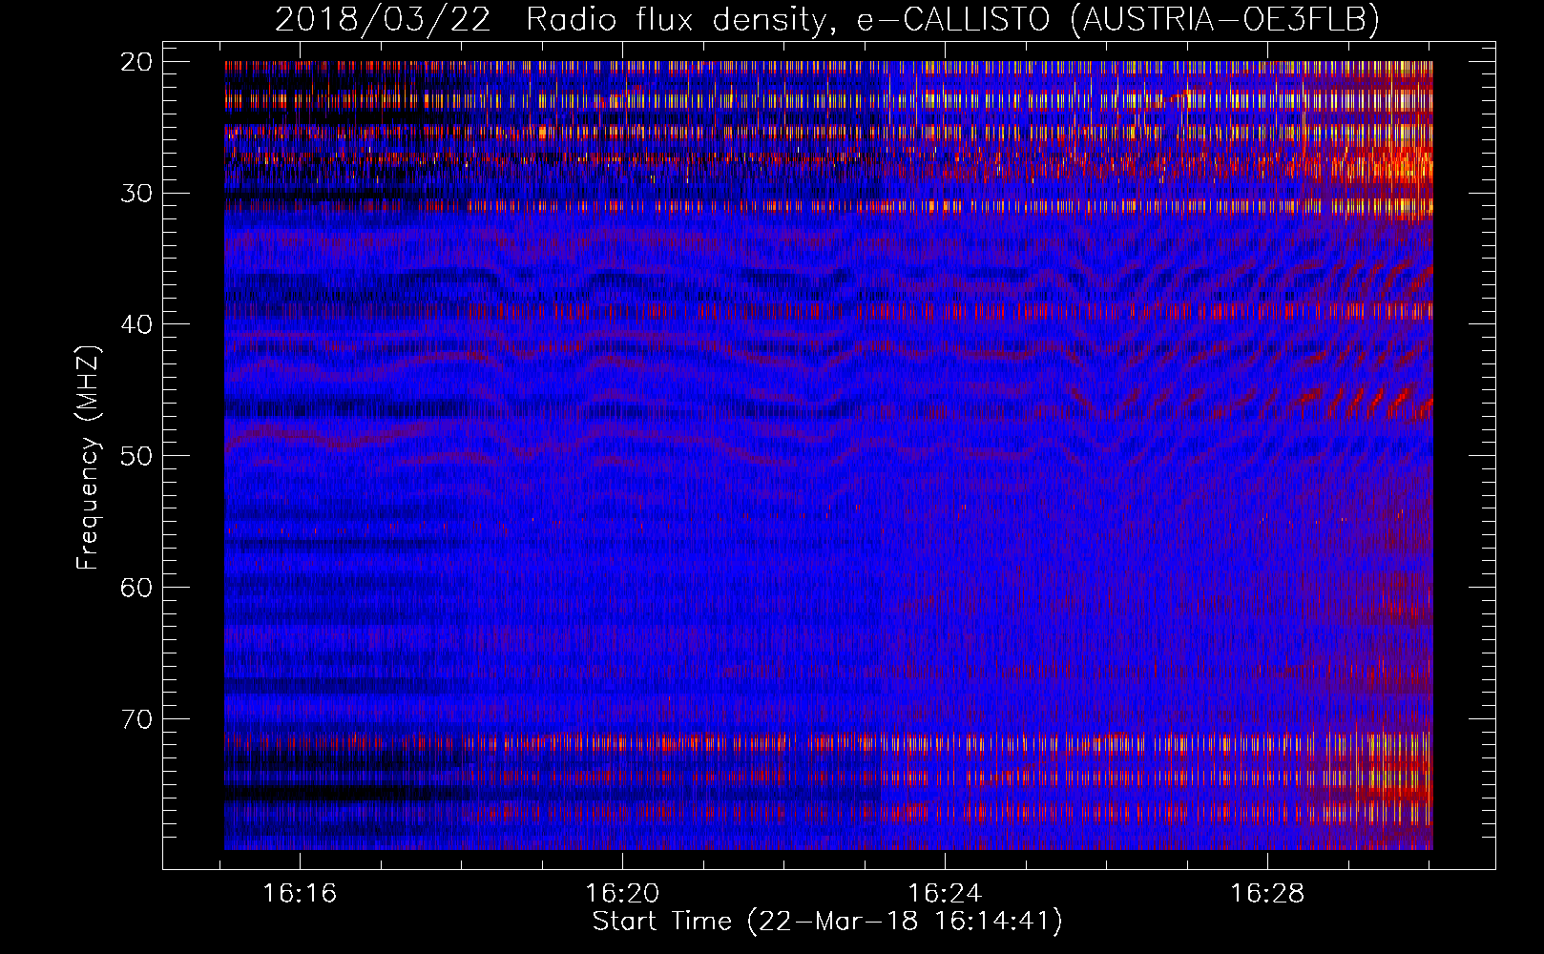Click the frequency tick label 20

[136, 62]
